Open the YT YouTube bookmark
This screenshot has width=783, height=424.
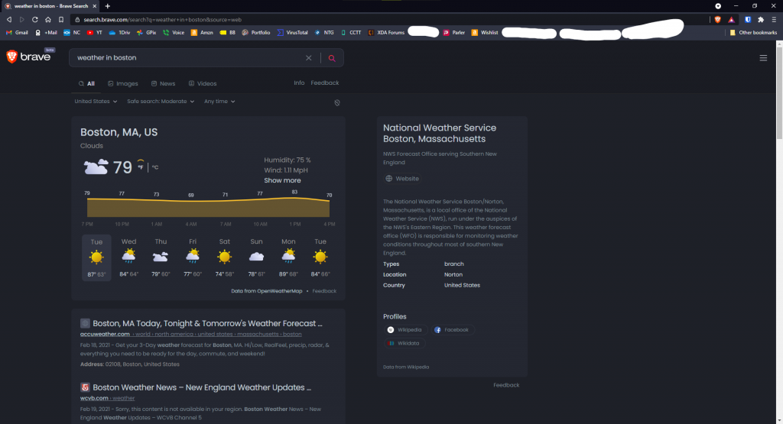[x=95, y=32]
